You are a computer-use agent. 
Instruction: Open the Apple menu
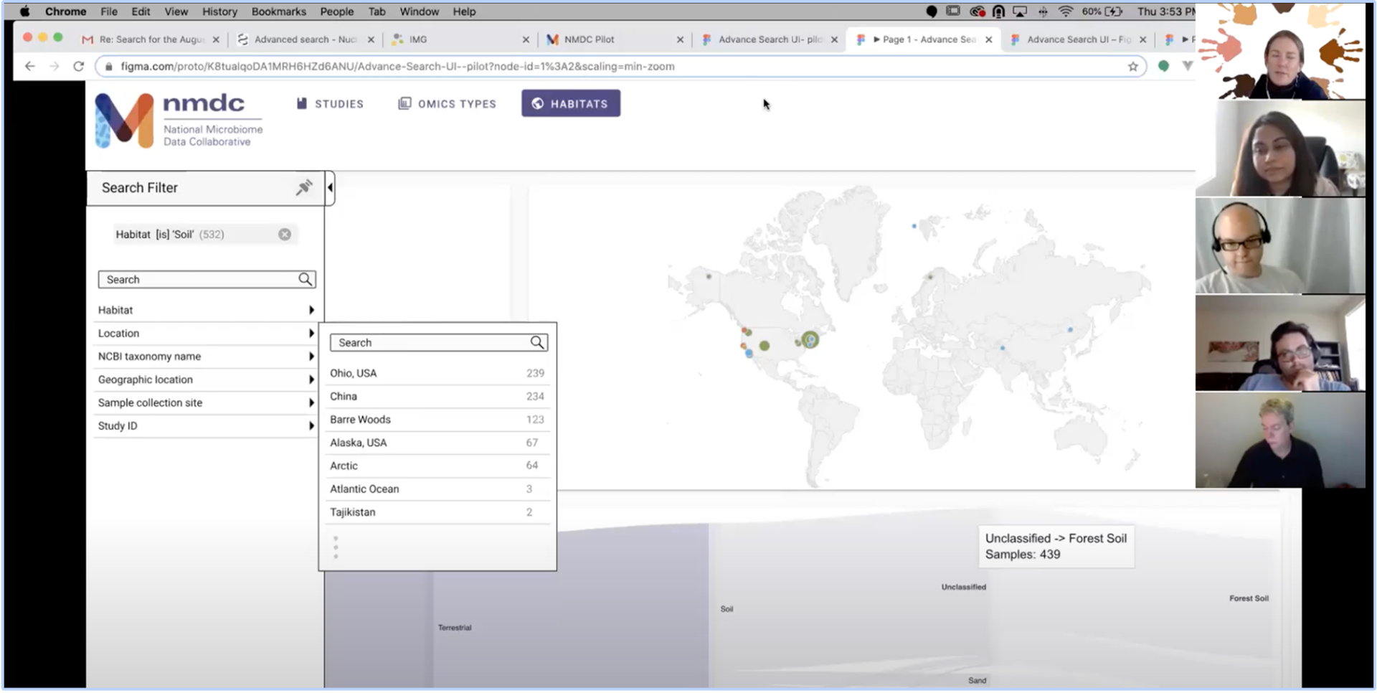(x=25, y=11)
